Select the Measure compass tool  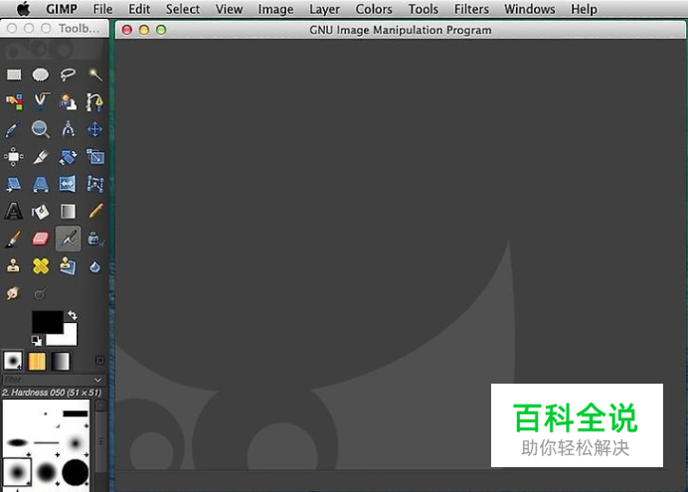point(68,129)
